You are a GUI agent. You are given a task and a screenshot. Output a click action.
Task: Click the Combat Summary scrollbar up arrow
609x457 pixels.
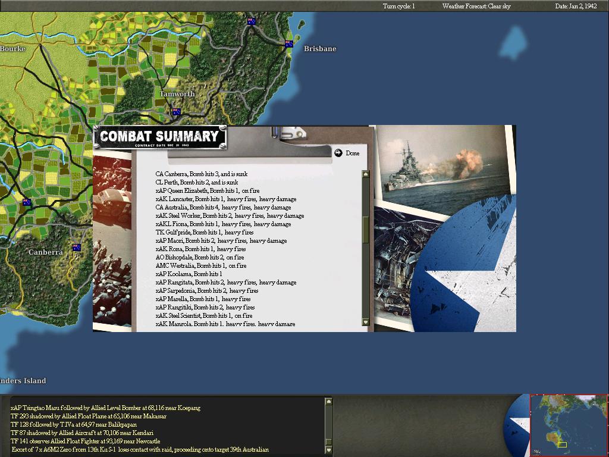click(x=366, y=174)
